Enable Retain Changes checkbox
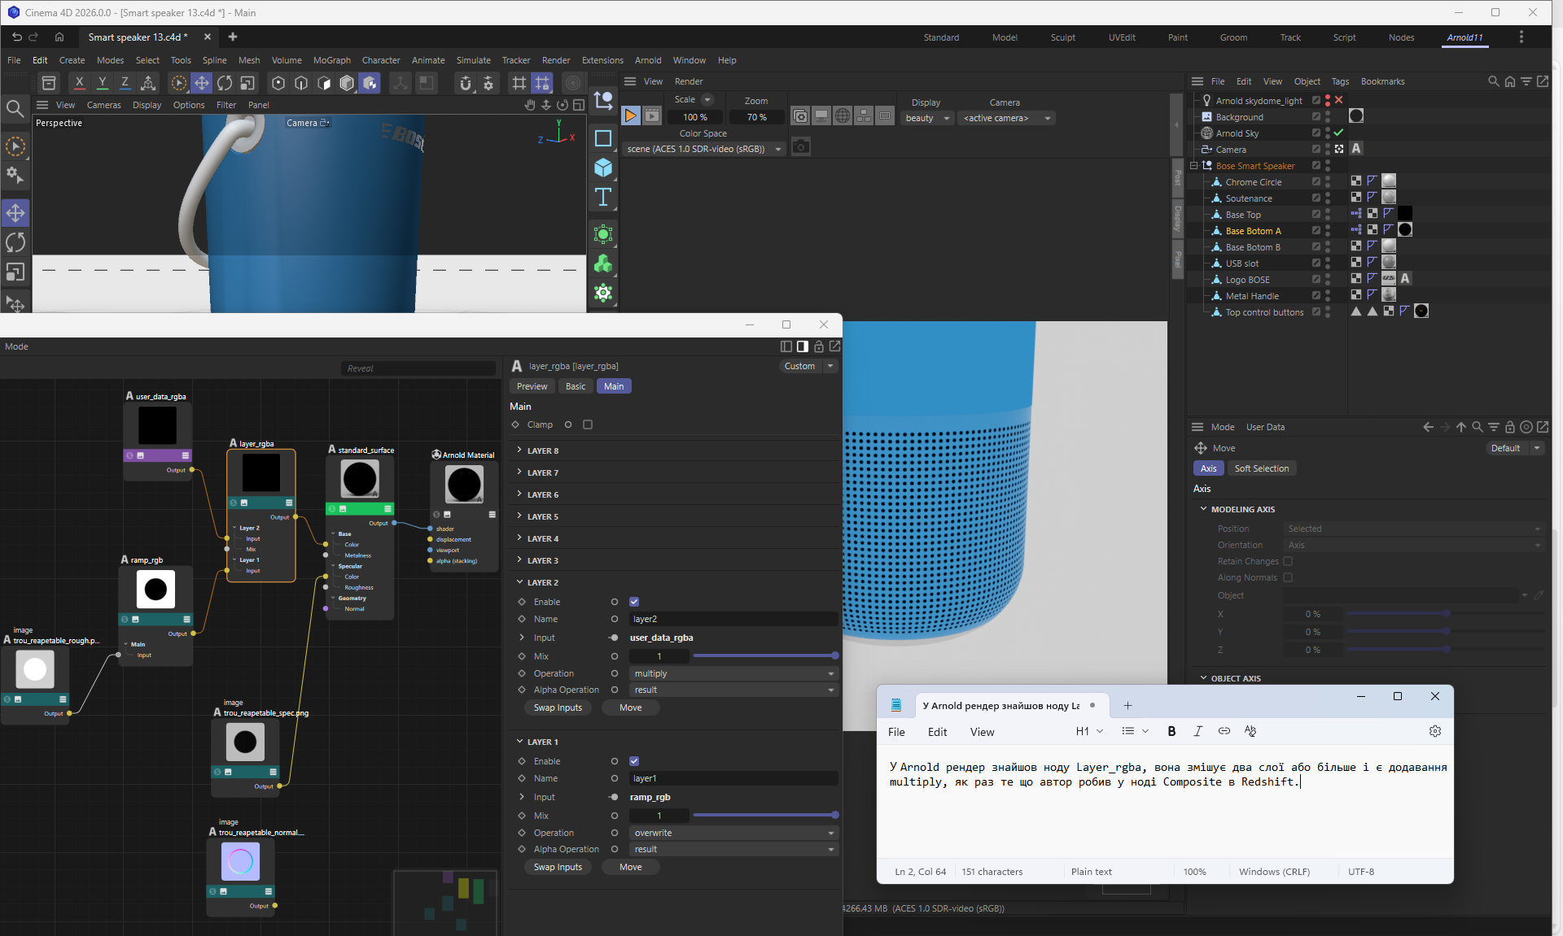This screenshot has height=936, width=1563. 1288,561
